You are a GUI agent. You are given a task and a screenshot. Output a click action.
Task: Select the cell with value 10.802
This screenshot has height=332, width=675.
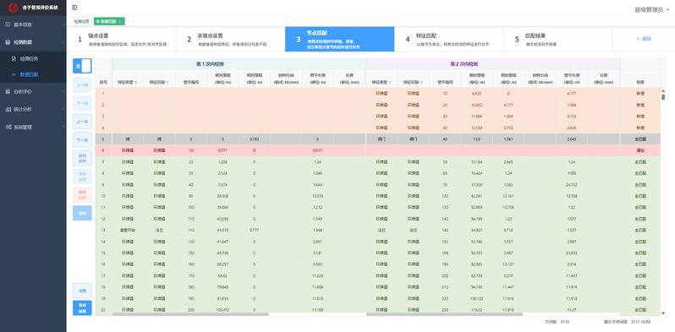click(476, 105)
